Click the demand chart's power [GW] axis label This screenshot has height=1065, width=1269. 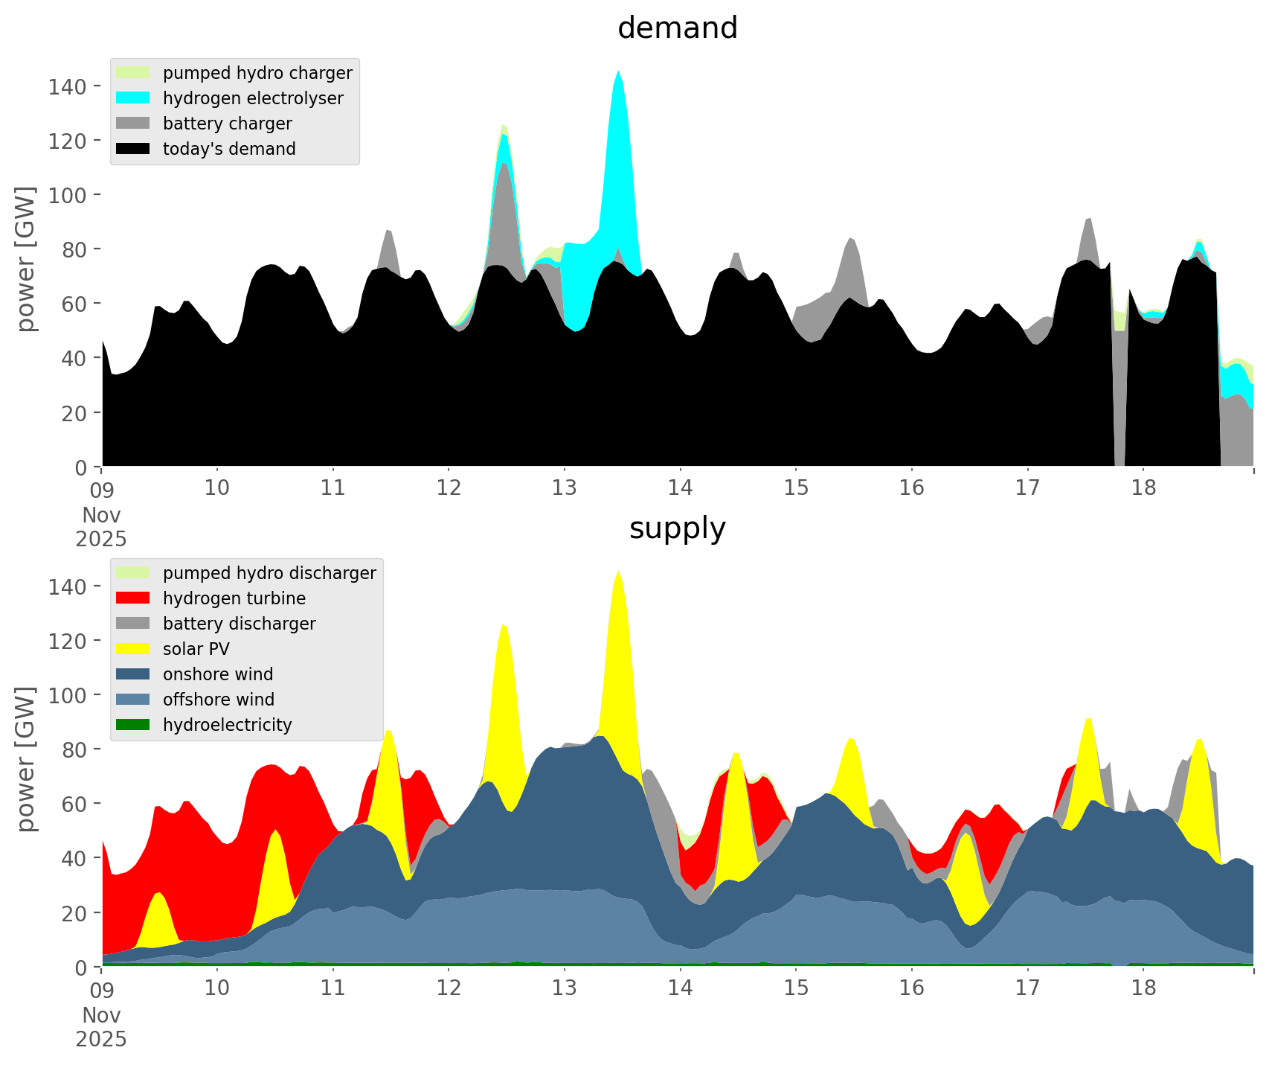tap(25, 259)
